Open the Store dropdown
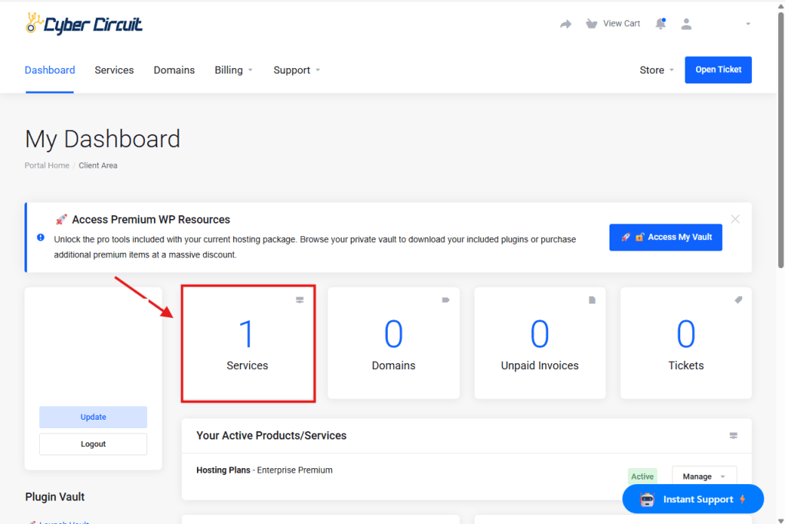 click(x=656, y=70)
